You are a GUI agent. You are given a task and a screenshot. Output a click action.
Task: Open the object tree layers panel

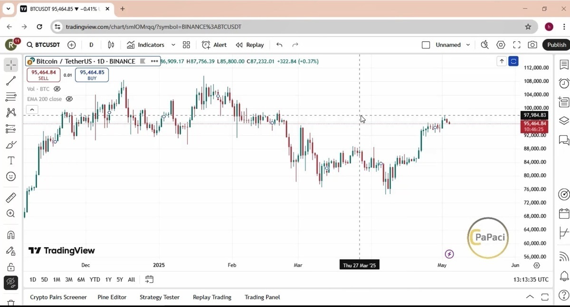click(564, 121)
